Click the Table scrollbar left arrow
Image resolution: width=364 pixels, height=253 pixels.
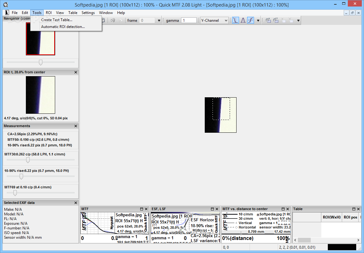(295, 240)
